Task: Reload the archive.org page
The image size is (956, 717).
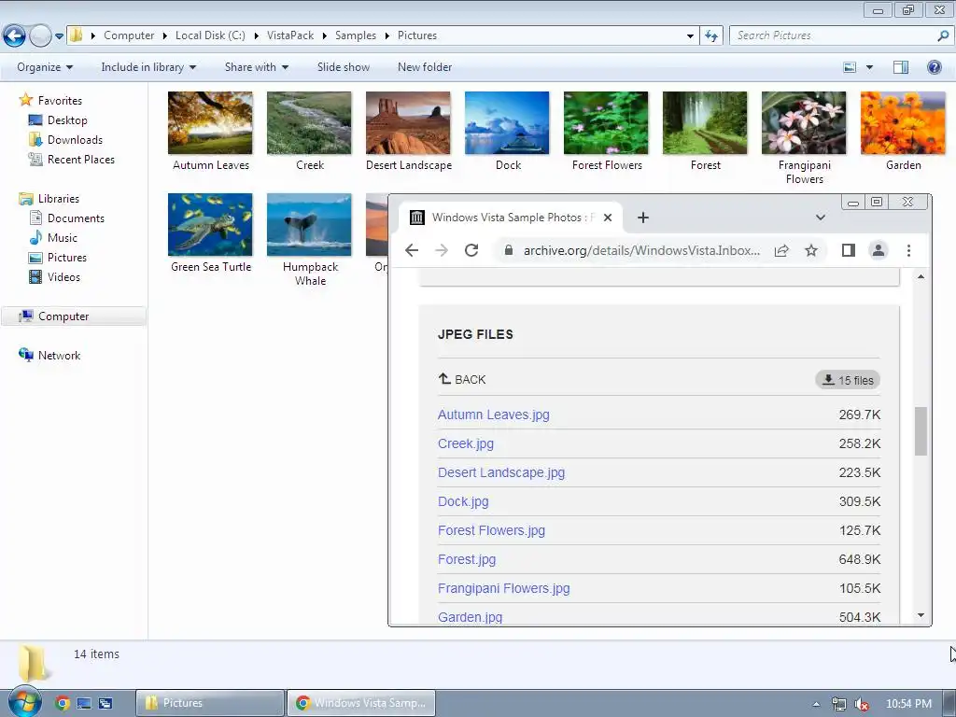Action: coord(471,250)
